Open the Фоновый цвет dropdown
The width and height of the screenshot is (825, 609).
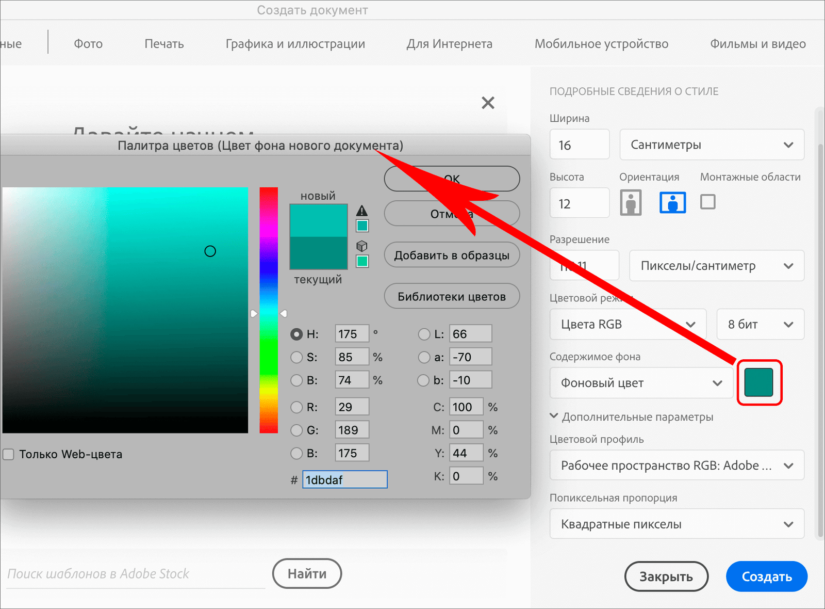(x=641, y=383)
